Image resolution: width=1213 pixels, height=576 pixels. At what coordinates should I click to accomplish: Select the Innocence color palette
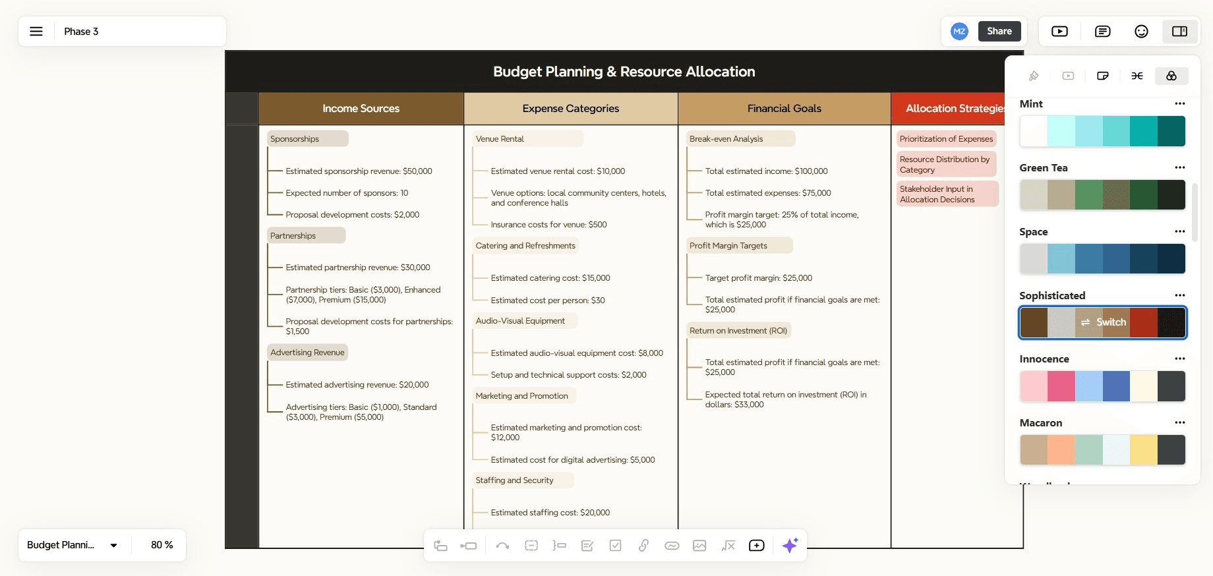point(1102,386)
